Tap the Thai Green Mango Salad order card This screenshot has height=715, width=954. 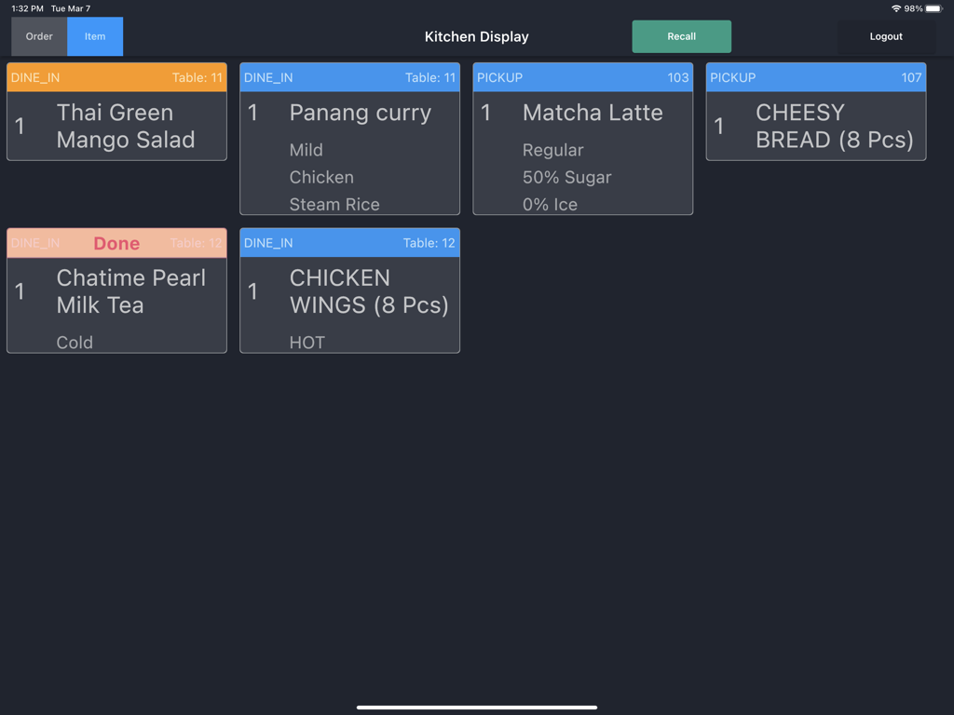point(116,126)
